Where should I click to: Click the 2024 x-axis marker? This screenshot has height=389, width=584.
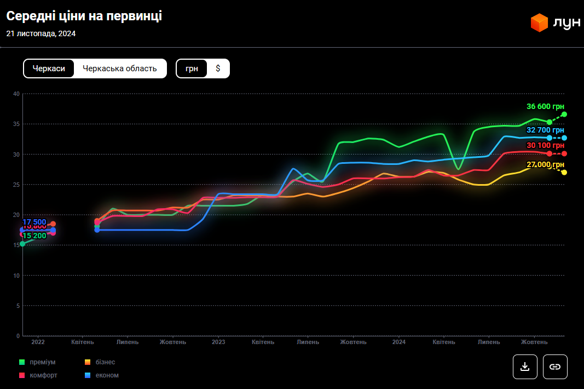point(399,342)
